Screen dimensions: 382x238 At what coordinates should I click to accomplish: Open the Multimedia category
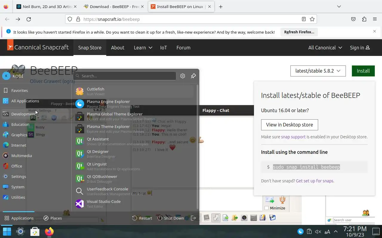pos(36,156)
